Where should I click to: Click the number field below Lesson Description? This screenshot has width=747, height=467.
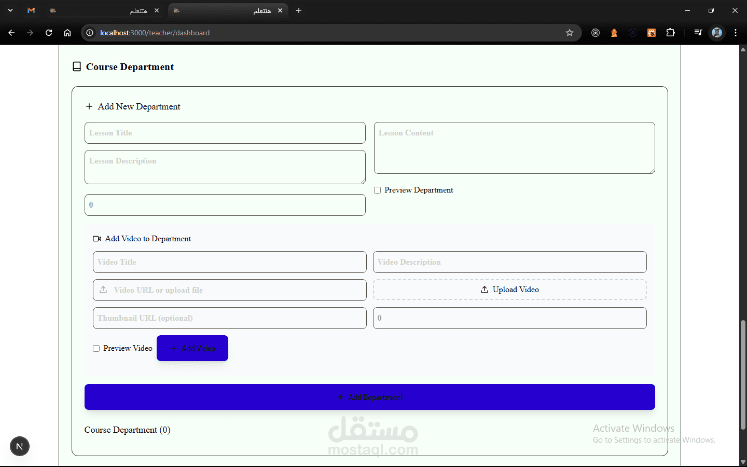225,205
